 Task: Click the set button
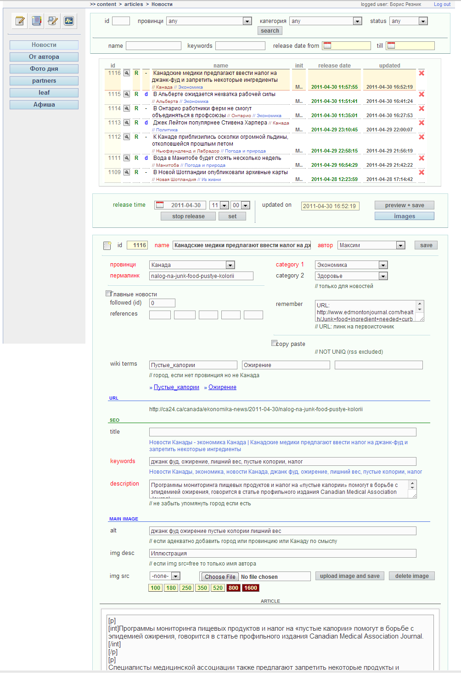click(232, 216)
